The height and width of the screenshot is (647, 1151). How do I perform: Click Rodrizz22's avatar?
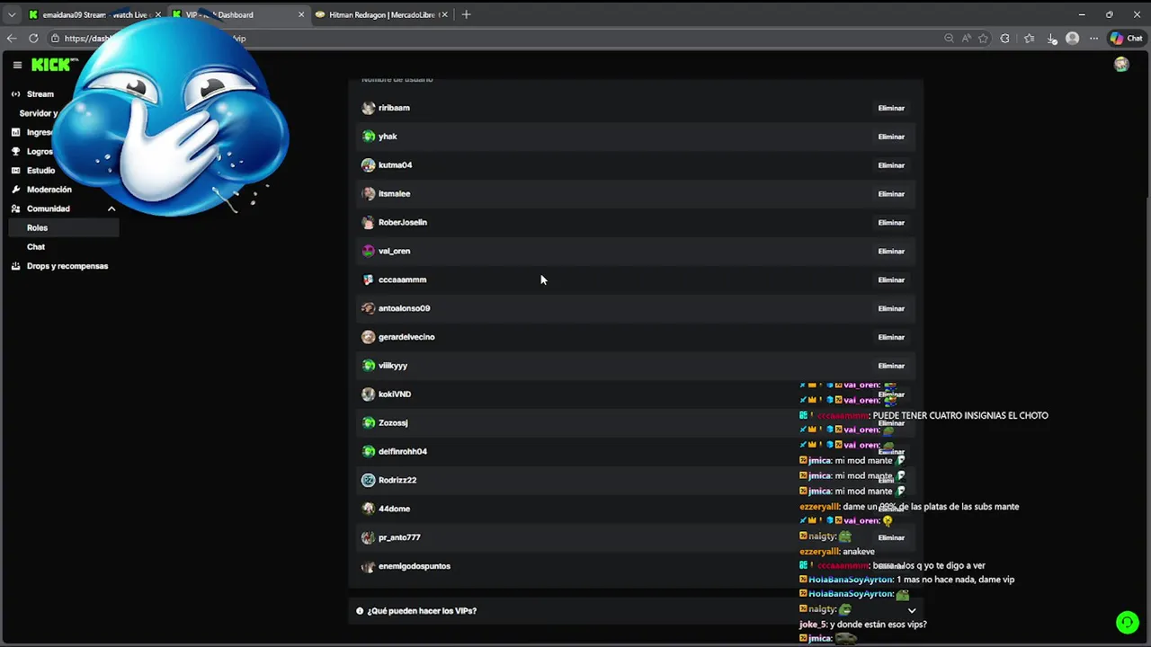coord(368,480)
